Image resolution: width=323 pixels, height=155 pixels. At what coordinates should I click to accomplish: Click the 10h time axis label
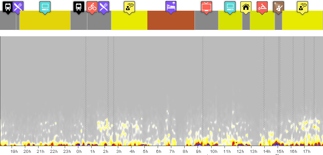[214, 152]
